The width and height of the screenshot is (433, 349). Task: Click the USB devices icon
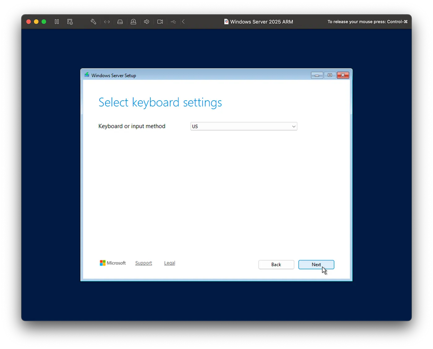tap(173, 22)
